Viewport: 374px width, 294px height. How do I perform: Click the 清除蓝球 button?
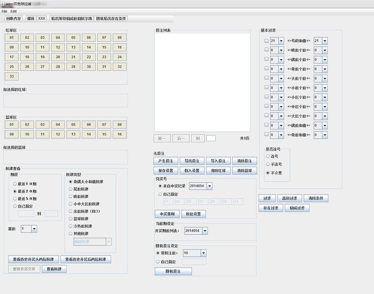point(244,171)
